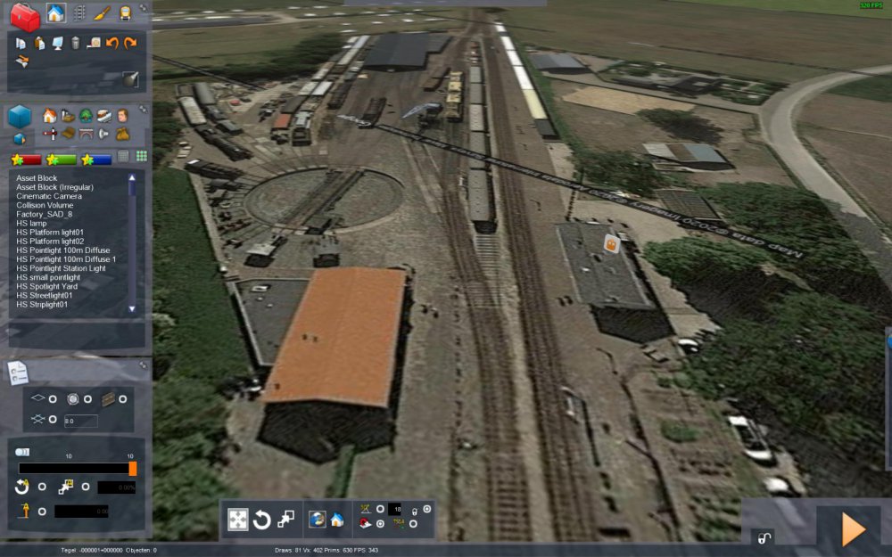
Task: Click the orange undo arrow
Action: tap(112, 43)
